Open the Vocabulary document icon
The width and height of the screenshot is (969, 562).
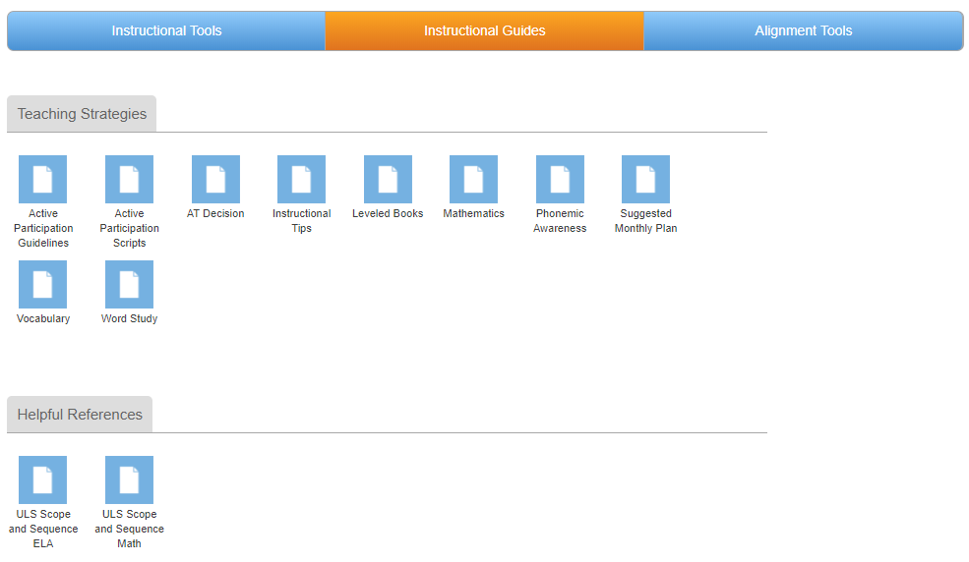click(42, 284)
